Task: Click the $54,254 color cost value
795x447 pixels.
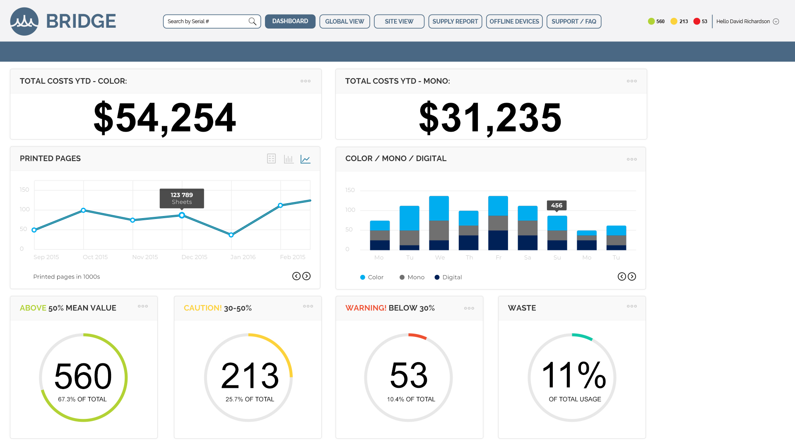Action: (x=165, y=118)
